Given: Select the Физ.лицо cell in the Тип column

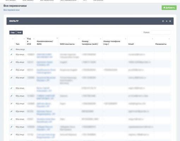Looking at the screenshot, I should click(20, 49).
